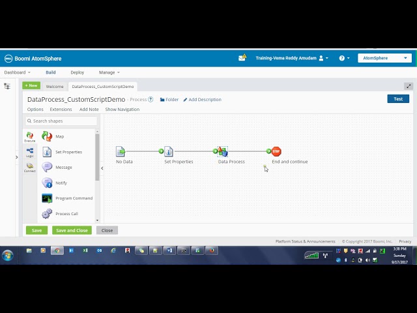Open Extensions menu
417x313 pixels.
point(61,110)
